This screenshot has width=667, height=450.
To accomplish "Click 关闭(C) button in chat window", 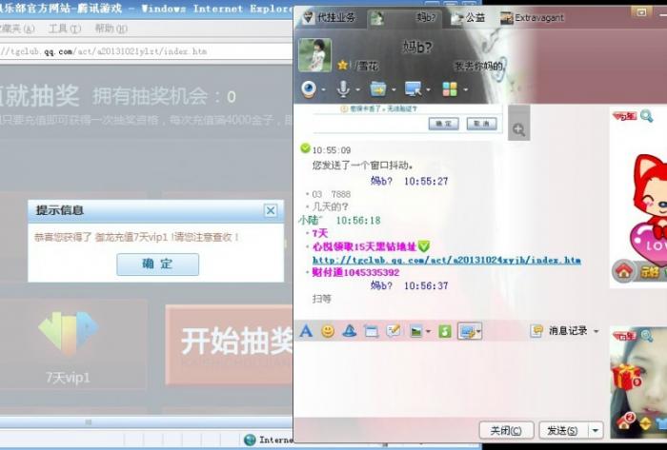I will tap(506, 430).
